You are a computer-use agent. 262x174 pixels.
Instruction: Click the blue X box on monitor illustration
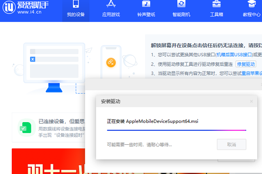[x=33, y=59]
